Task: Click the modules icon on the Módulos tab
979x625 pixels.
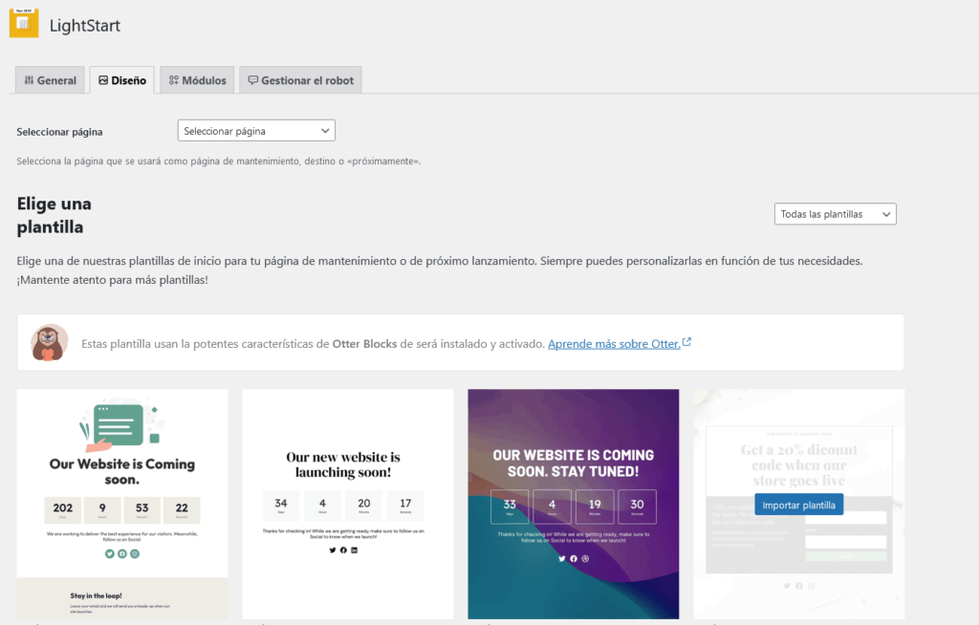Action: pos(173,79)
